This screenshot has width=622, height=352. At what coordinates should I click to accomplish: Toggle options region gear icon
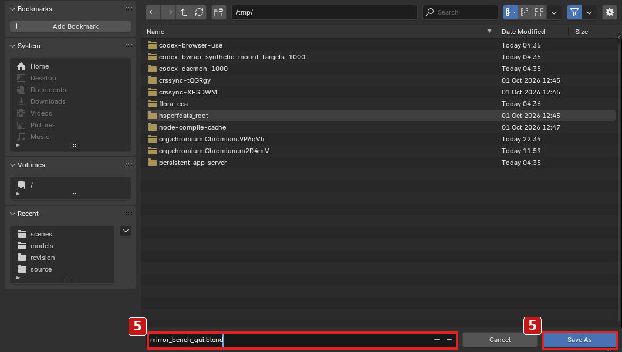pyautogui.click(x=610, y=12)
